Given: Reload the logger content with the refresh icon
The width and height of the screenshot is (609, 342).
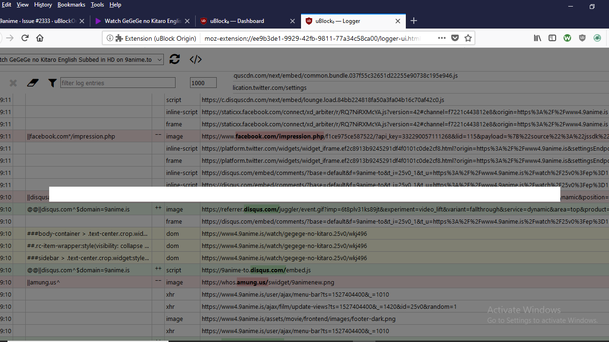Looking at the screenshot, I should coord(175,59).
